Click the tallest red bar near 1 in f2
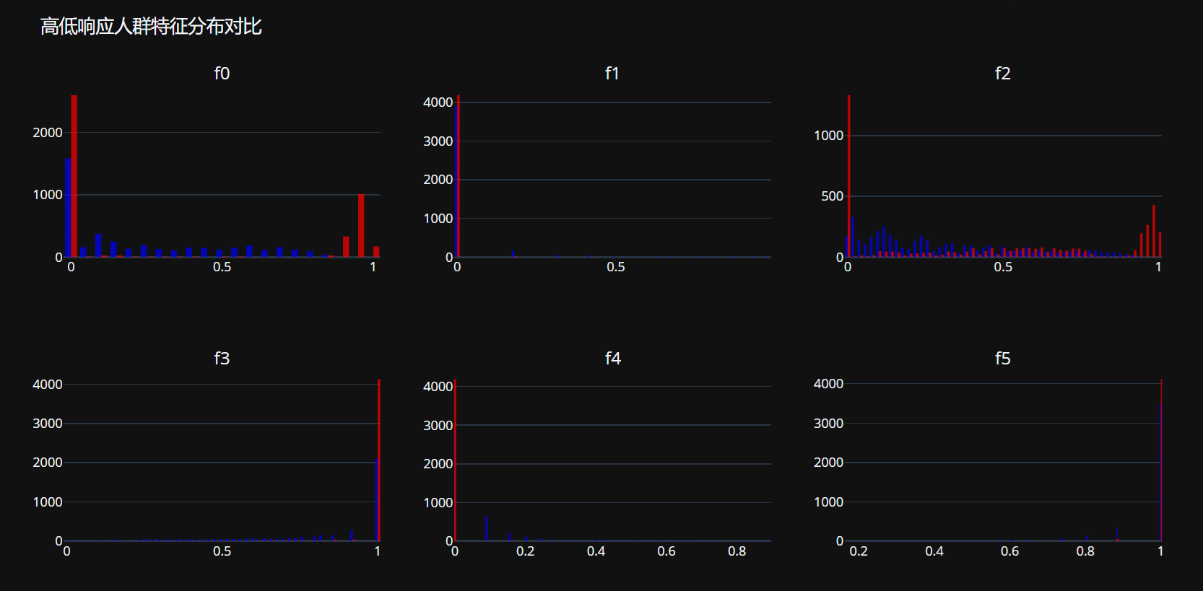This screenshot has width=1203, height=591. [x=1154, y=231]
